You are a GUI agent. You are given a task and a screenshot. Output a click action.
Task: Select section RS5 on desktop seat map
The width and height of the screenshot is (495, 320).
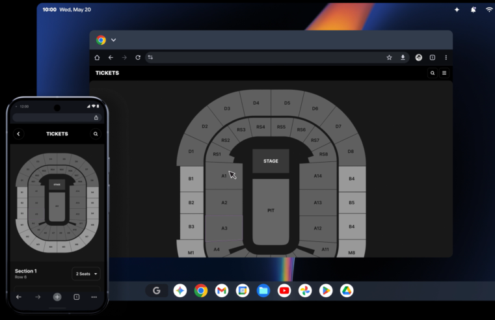[x=281, y=127]
